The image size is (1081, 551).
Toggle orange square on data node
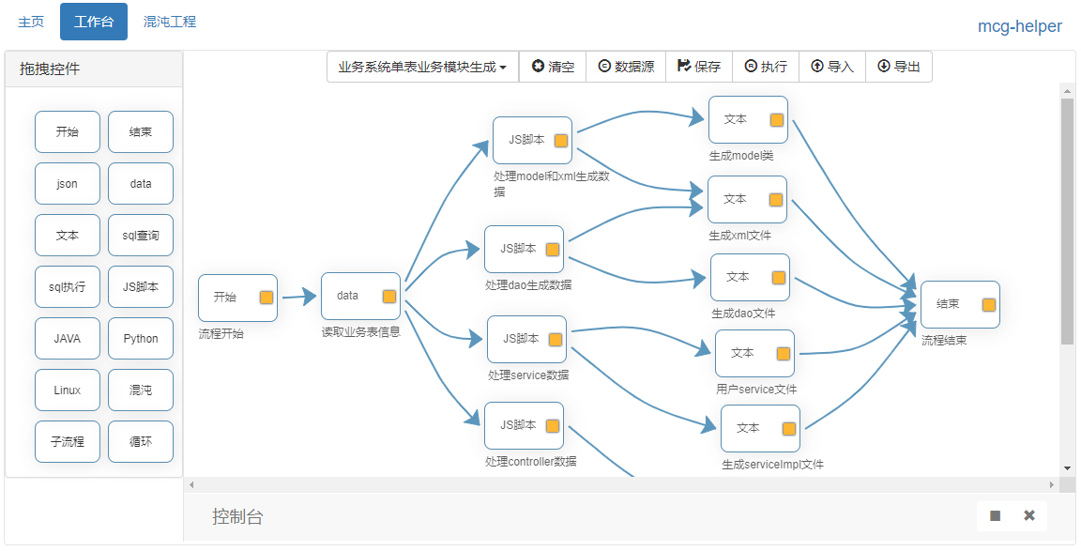click(389, 297)
